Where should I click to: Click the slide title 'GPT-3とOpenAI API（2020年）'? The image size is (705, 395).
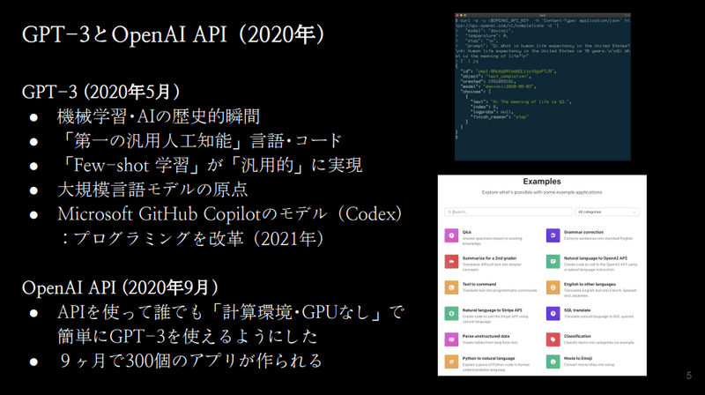pos(173,34)
